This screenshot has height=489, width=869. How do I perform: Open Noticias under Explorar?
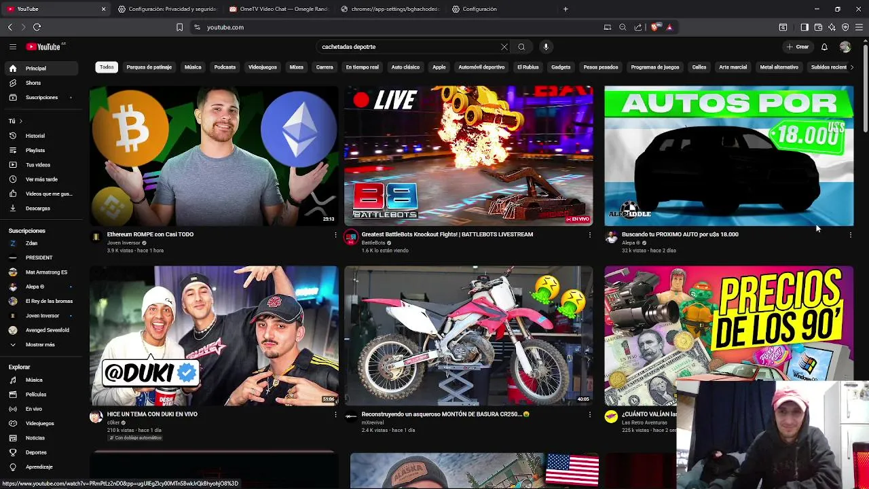click(41, 438)
